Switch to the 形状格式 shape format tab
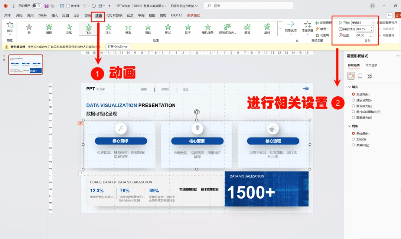Viewport: 401px width, 239px height. (193, 15)
